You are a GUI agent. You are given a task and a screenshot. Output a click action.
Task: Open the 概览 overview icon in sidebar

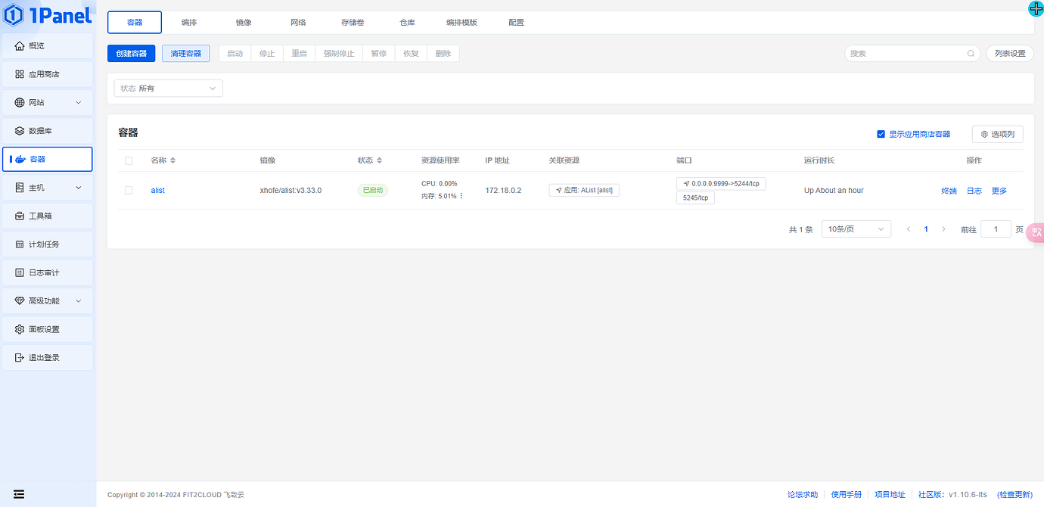point(21,45)
